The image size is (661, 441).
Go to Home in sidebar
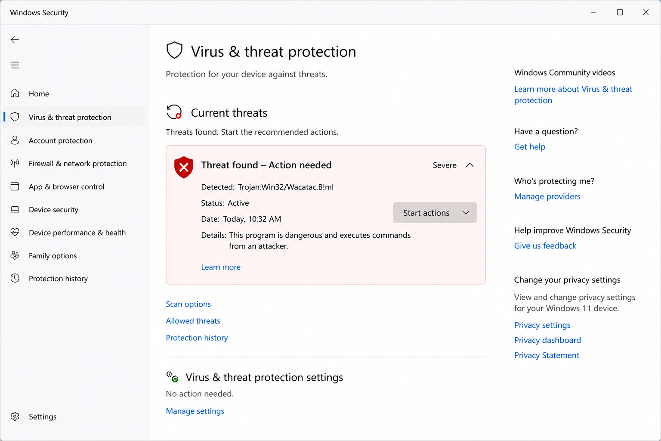[x=75, y=93]
